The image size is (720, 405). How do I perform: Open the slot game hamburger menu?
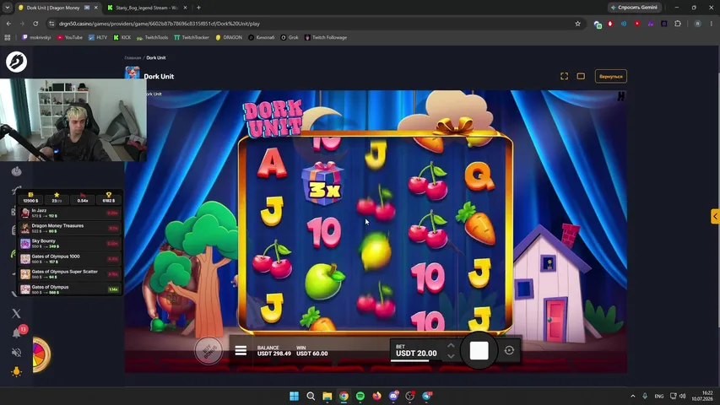(x=241, y=350)
